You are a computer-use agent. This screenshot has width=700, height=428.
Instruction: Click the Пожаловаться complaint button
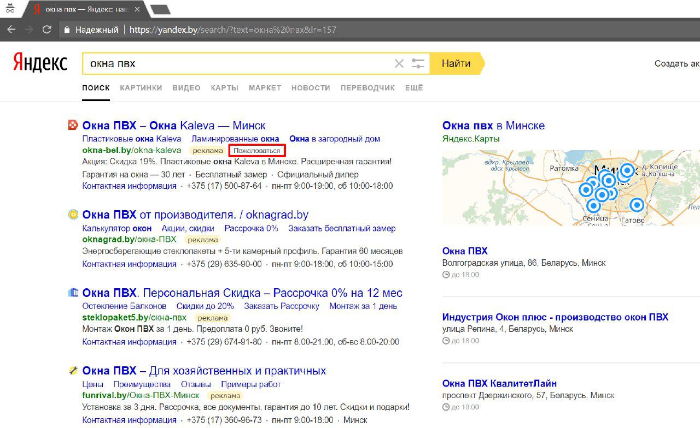pos(257,151)
